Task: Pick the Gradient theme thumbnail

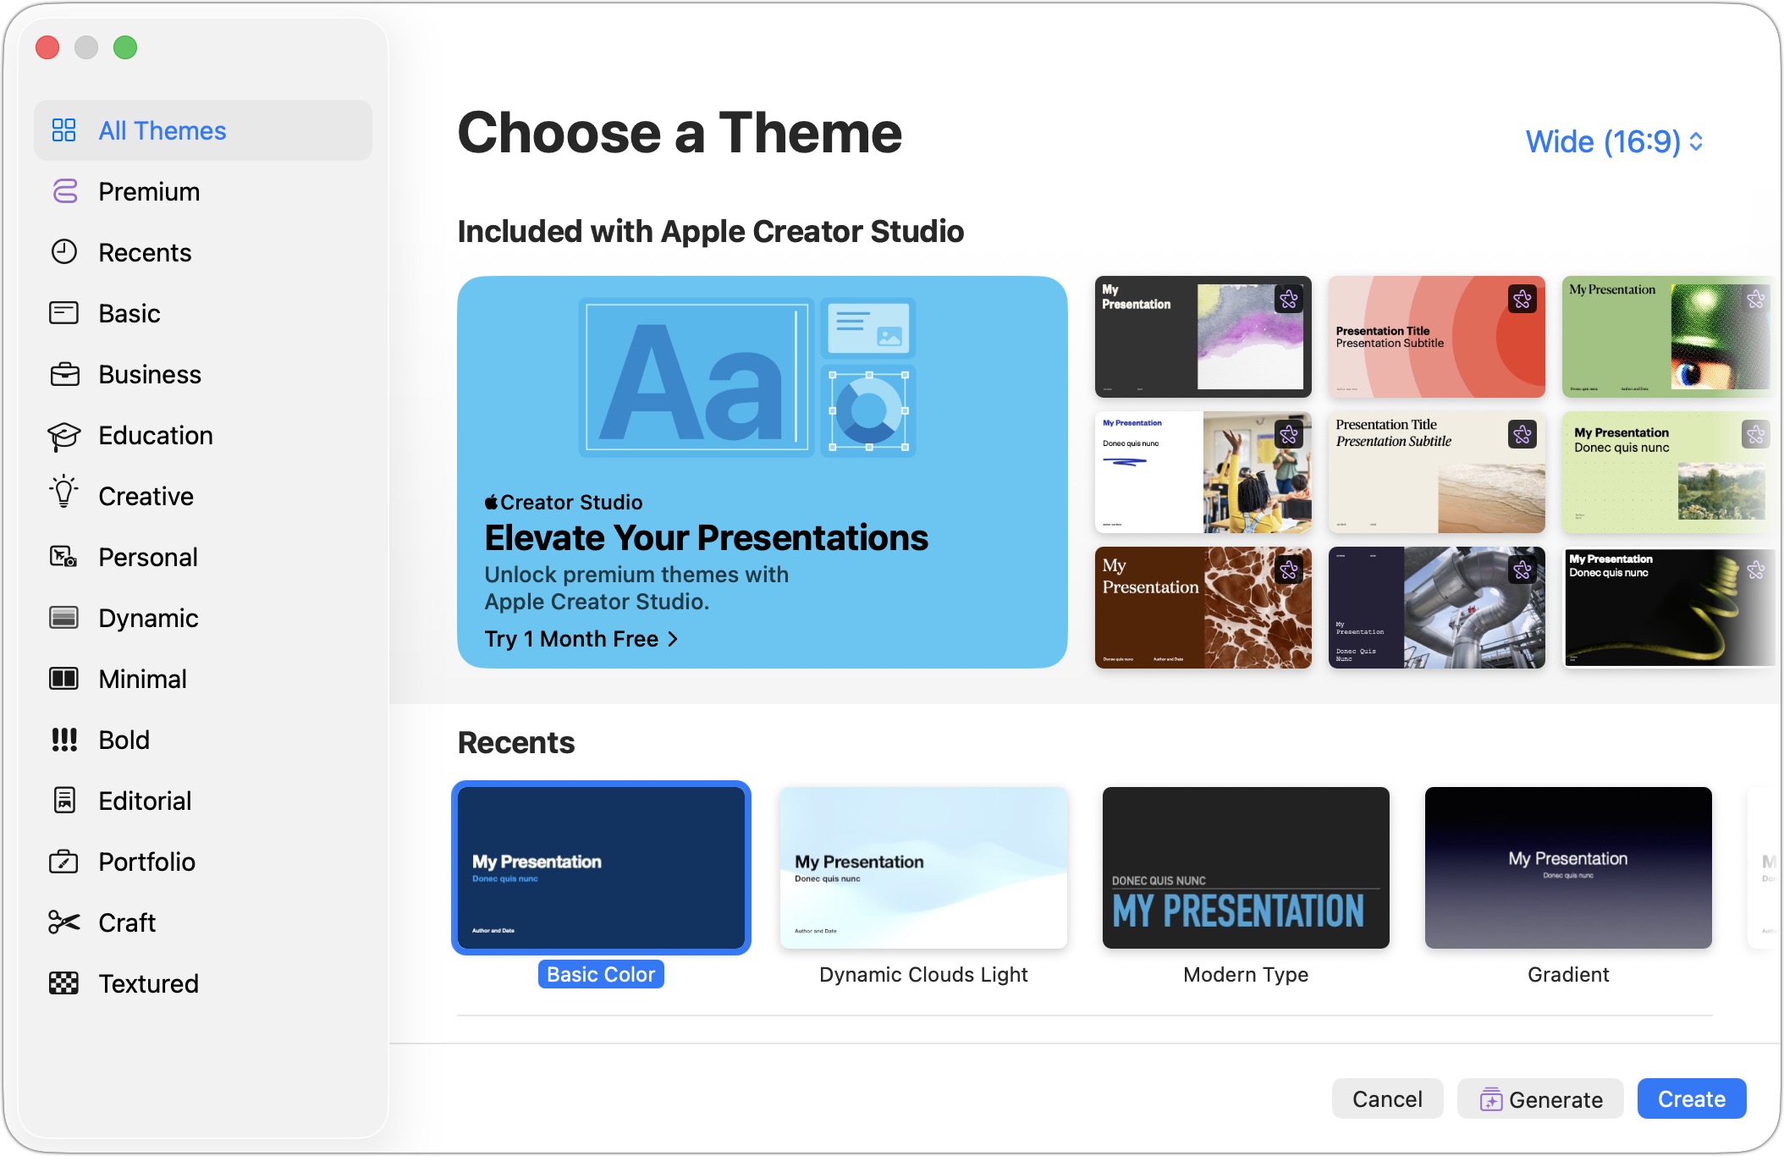Action: 1568,868
